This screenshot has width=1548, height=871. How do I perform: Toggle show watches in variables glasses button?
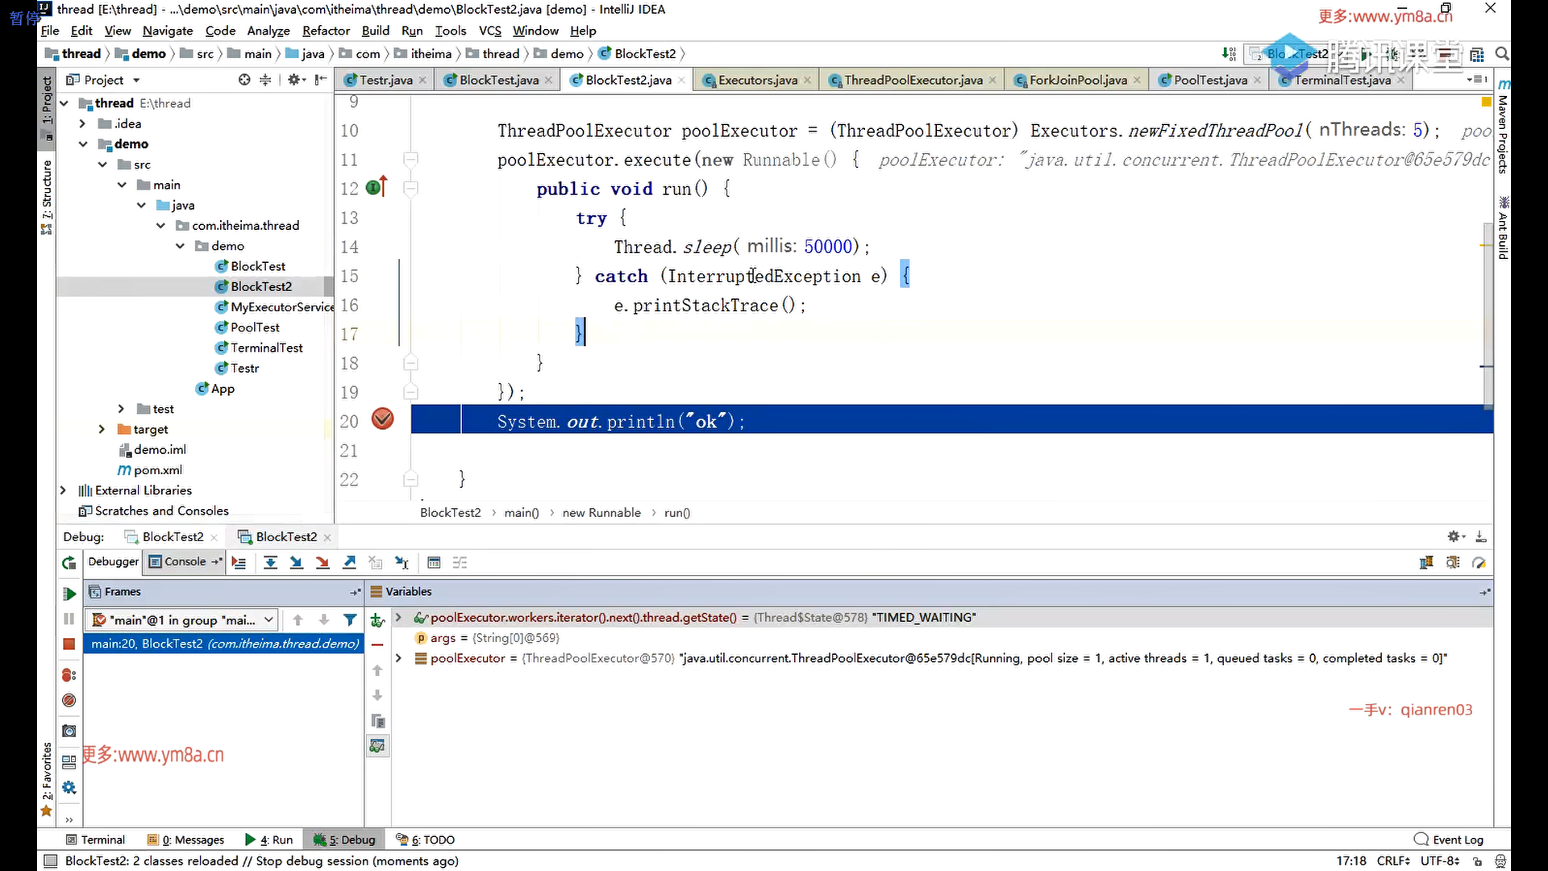[x=377, y=747]
